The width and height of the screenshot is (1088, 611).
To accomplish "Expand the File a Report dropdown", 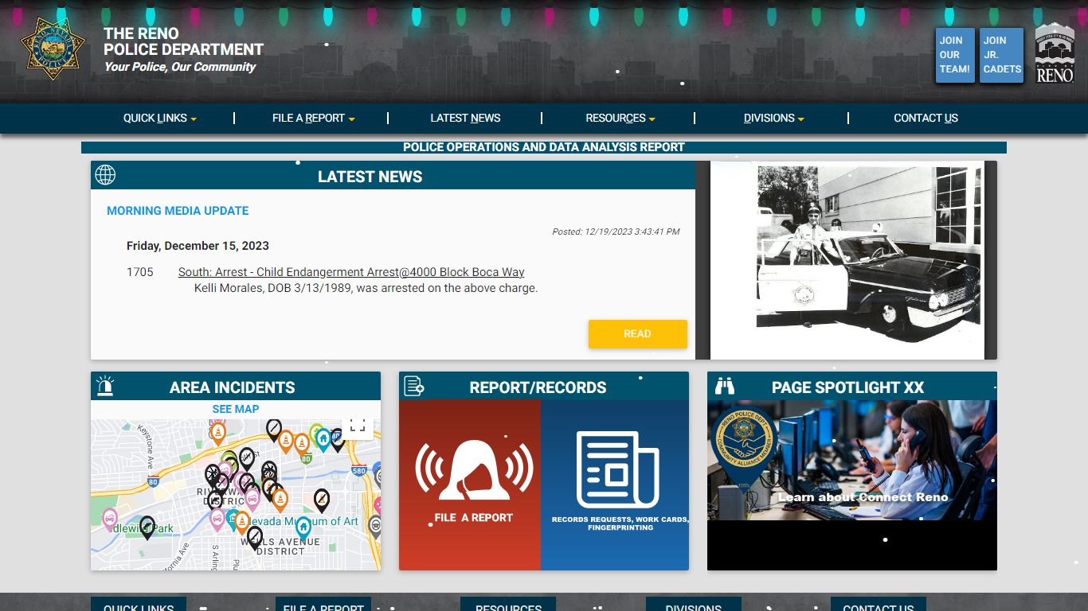I will click(x=313, y=118).
